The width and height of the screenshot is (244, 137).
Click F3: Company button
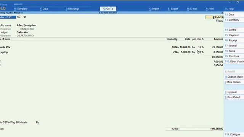[x=234, y=20]
